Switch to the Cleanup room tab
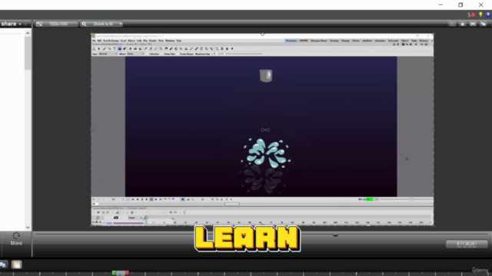This screenshot has height=276, width=492. 345,41
